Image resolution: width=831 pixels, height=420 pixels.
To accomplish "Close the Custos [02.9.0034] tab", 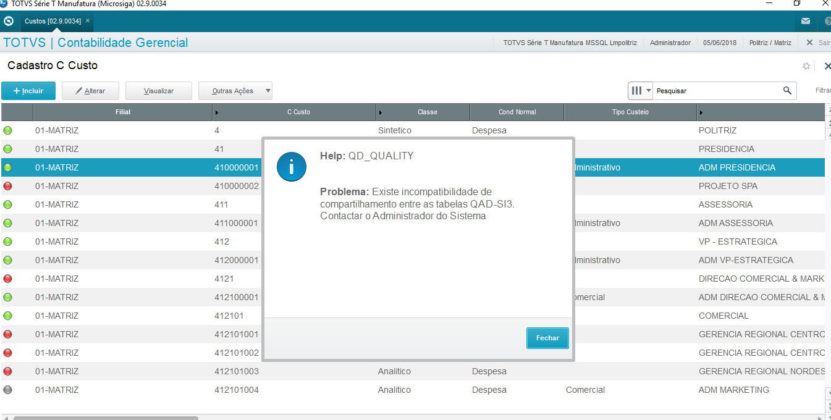I will click(88, 21).
